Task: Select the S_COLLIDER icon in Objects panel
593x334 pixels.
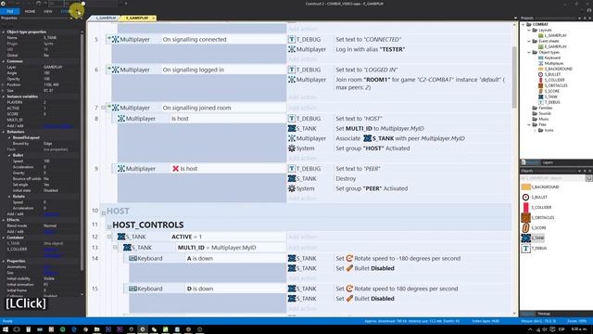Action: coord(525,208)
